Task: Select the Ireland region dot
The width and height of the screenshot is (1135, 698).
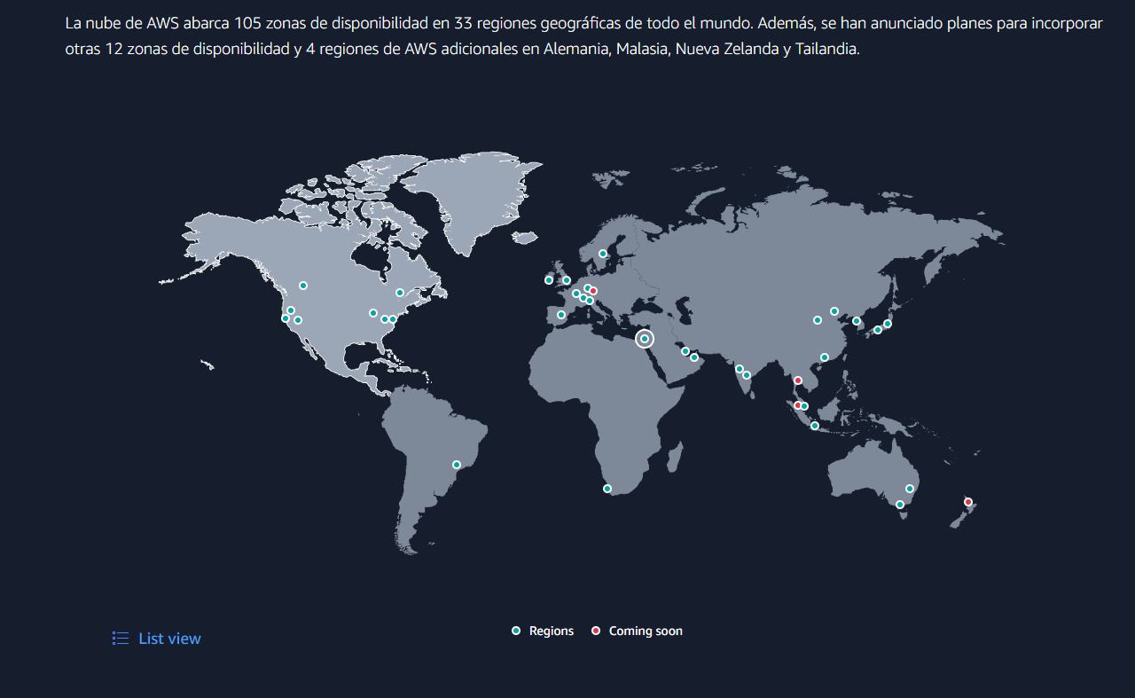Action: (x=549, y=280)
